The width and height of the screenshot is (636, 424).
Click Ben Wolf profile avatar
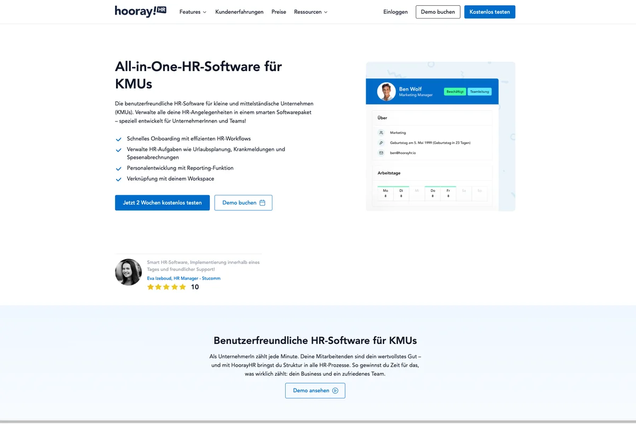pyautogui.click(x=386, y=91)
